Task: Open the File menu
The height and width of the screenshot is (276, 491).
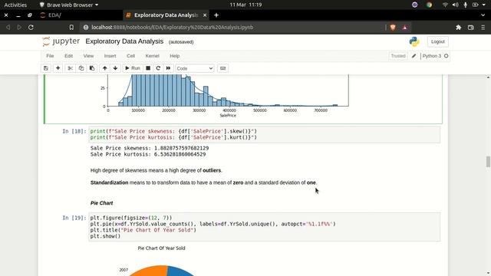Action: (x=50, y=56)
